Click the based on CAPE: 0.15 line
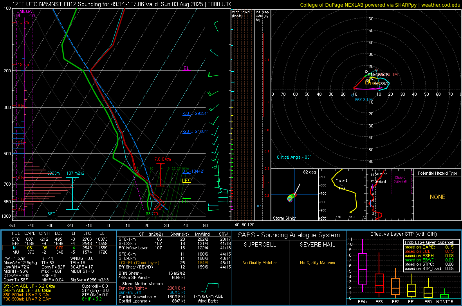 click(x=429, y=247)
